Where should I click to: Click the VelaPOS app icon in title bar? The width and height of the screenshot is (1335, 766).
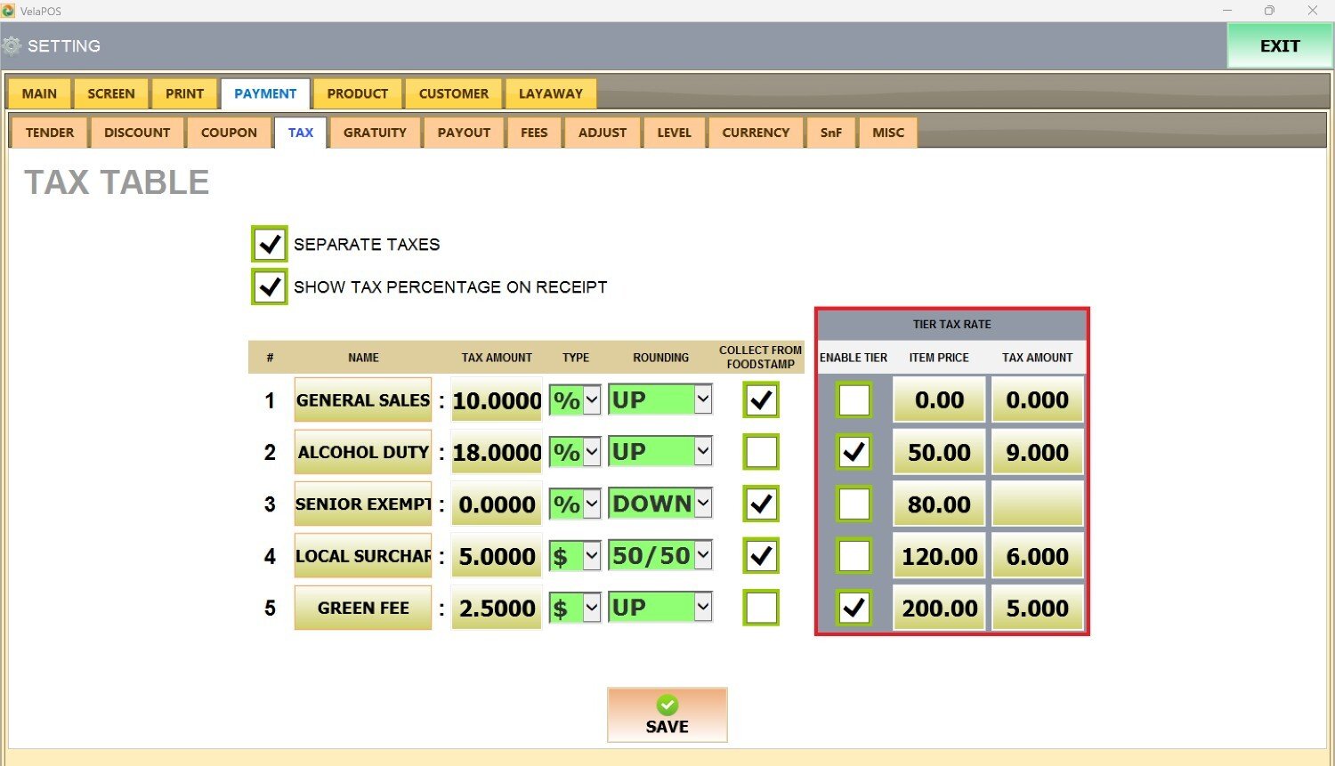[x=9, y=11]
